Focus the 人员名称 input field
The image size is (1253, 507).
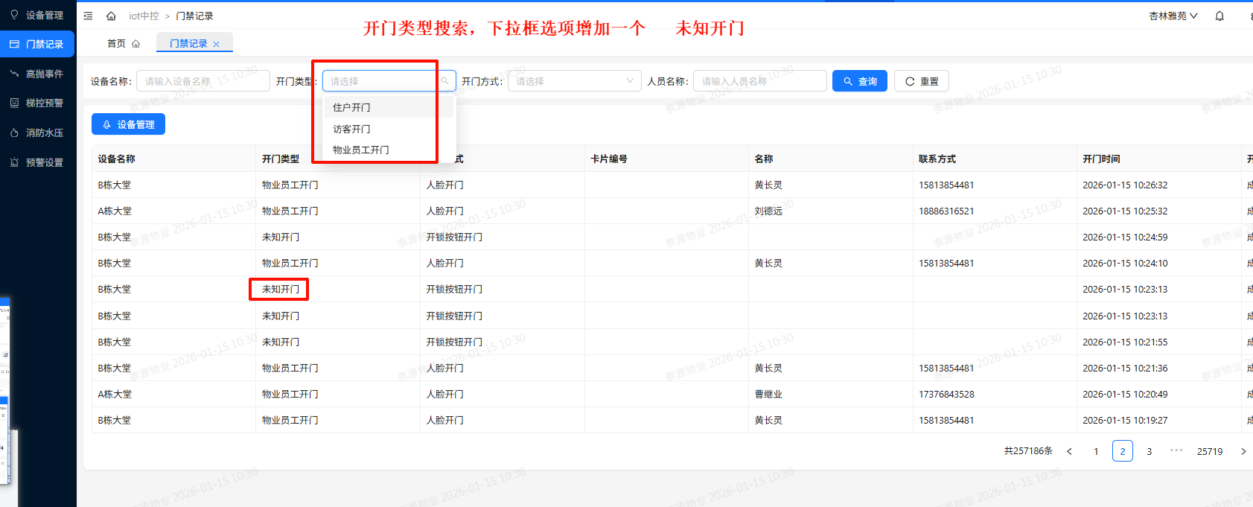click(x=760, y=81)
